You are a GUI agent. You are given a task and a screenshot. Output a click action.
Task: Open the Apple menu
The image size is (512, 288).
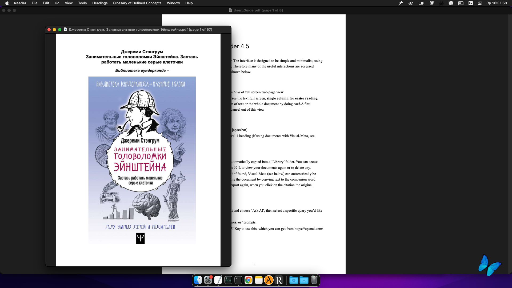tap(7, 3)
